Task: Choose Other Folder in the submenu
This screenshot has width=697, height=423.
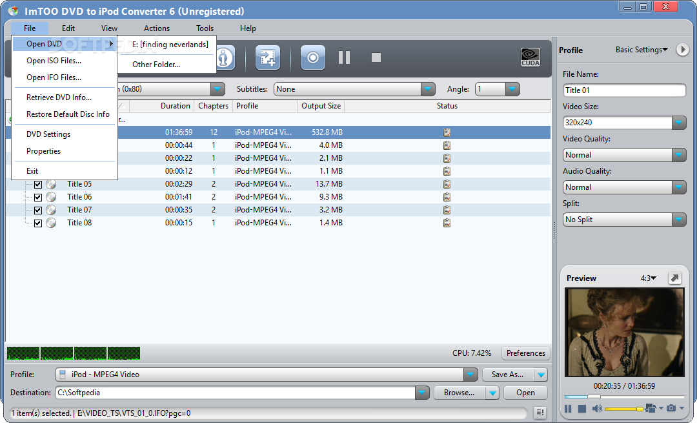Action: point(167,65)
